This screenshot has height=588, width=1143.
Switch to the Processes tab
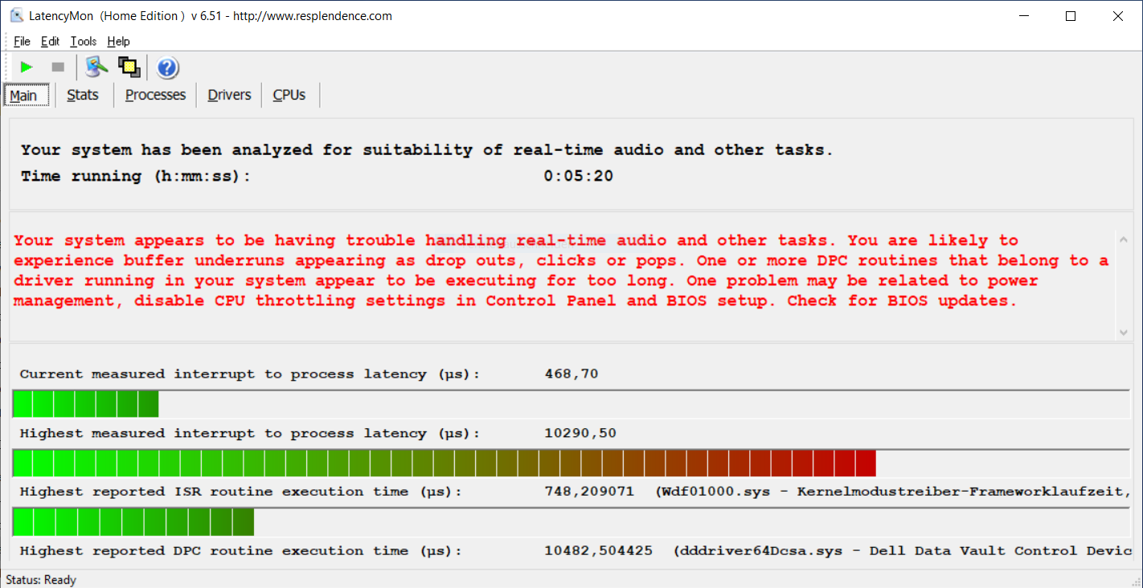155,95
